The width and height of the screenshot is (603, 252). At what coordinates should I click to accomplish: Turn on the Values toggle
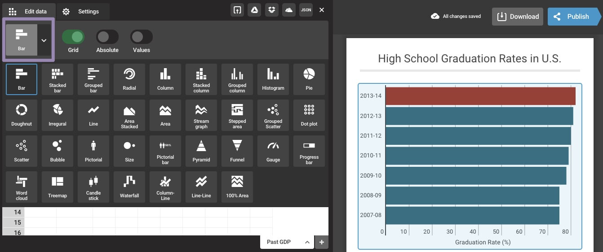click(x=142, y=37)
